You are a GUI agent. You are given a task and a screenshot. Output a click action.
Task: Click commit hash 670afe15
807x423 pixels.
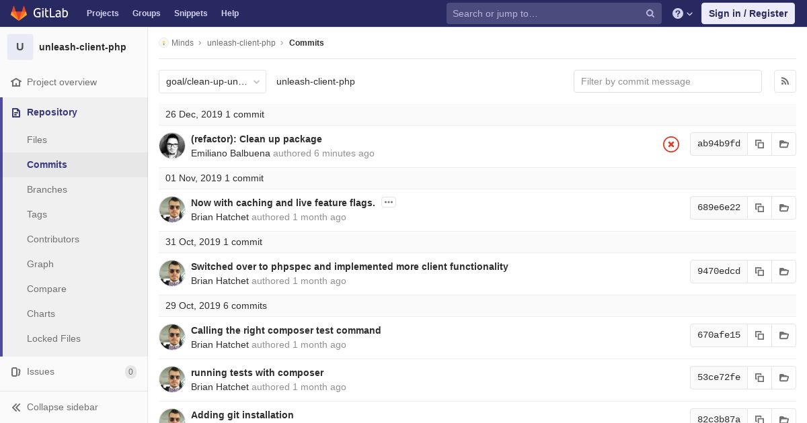pyautogui.click(x=719, y=335)
